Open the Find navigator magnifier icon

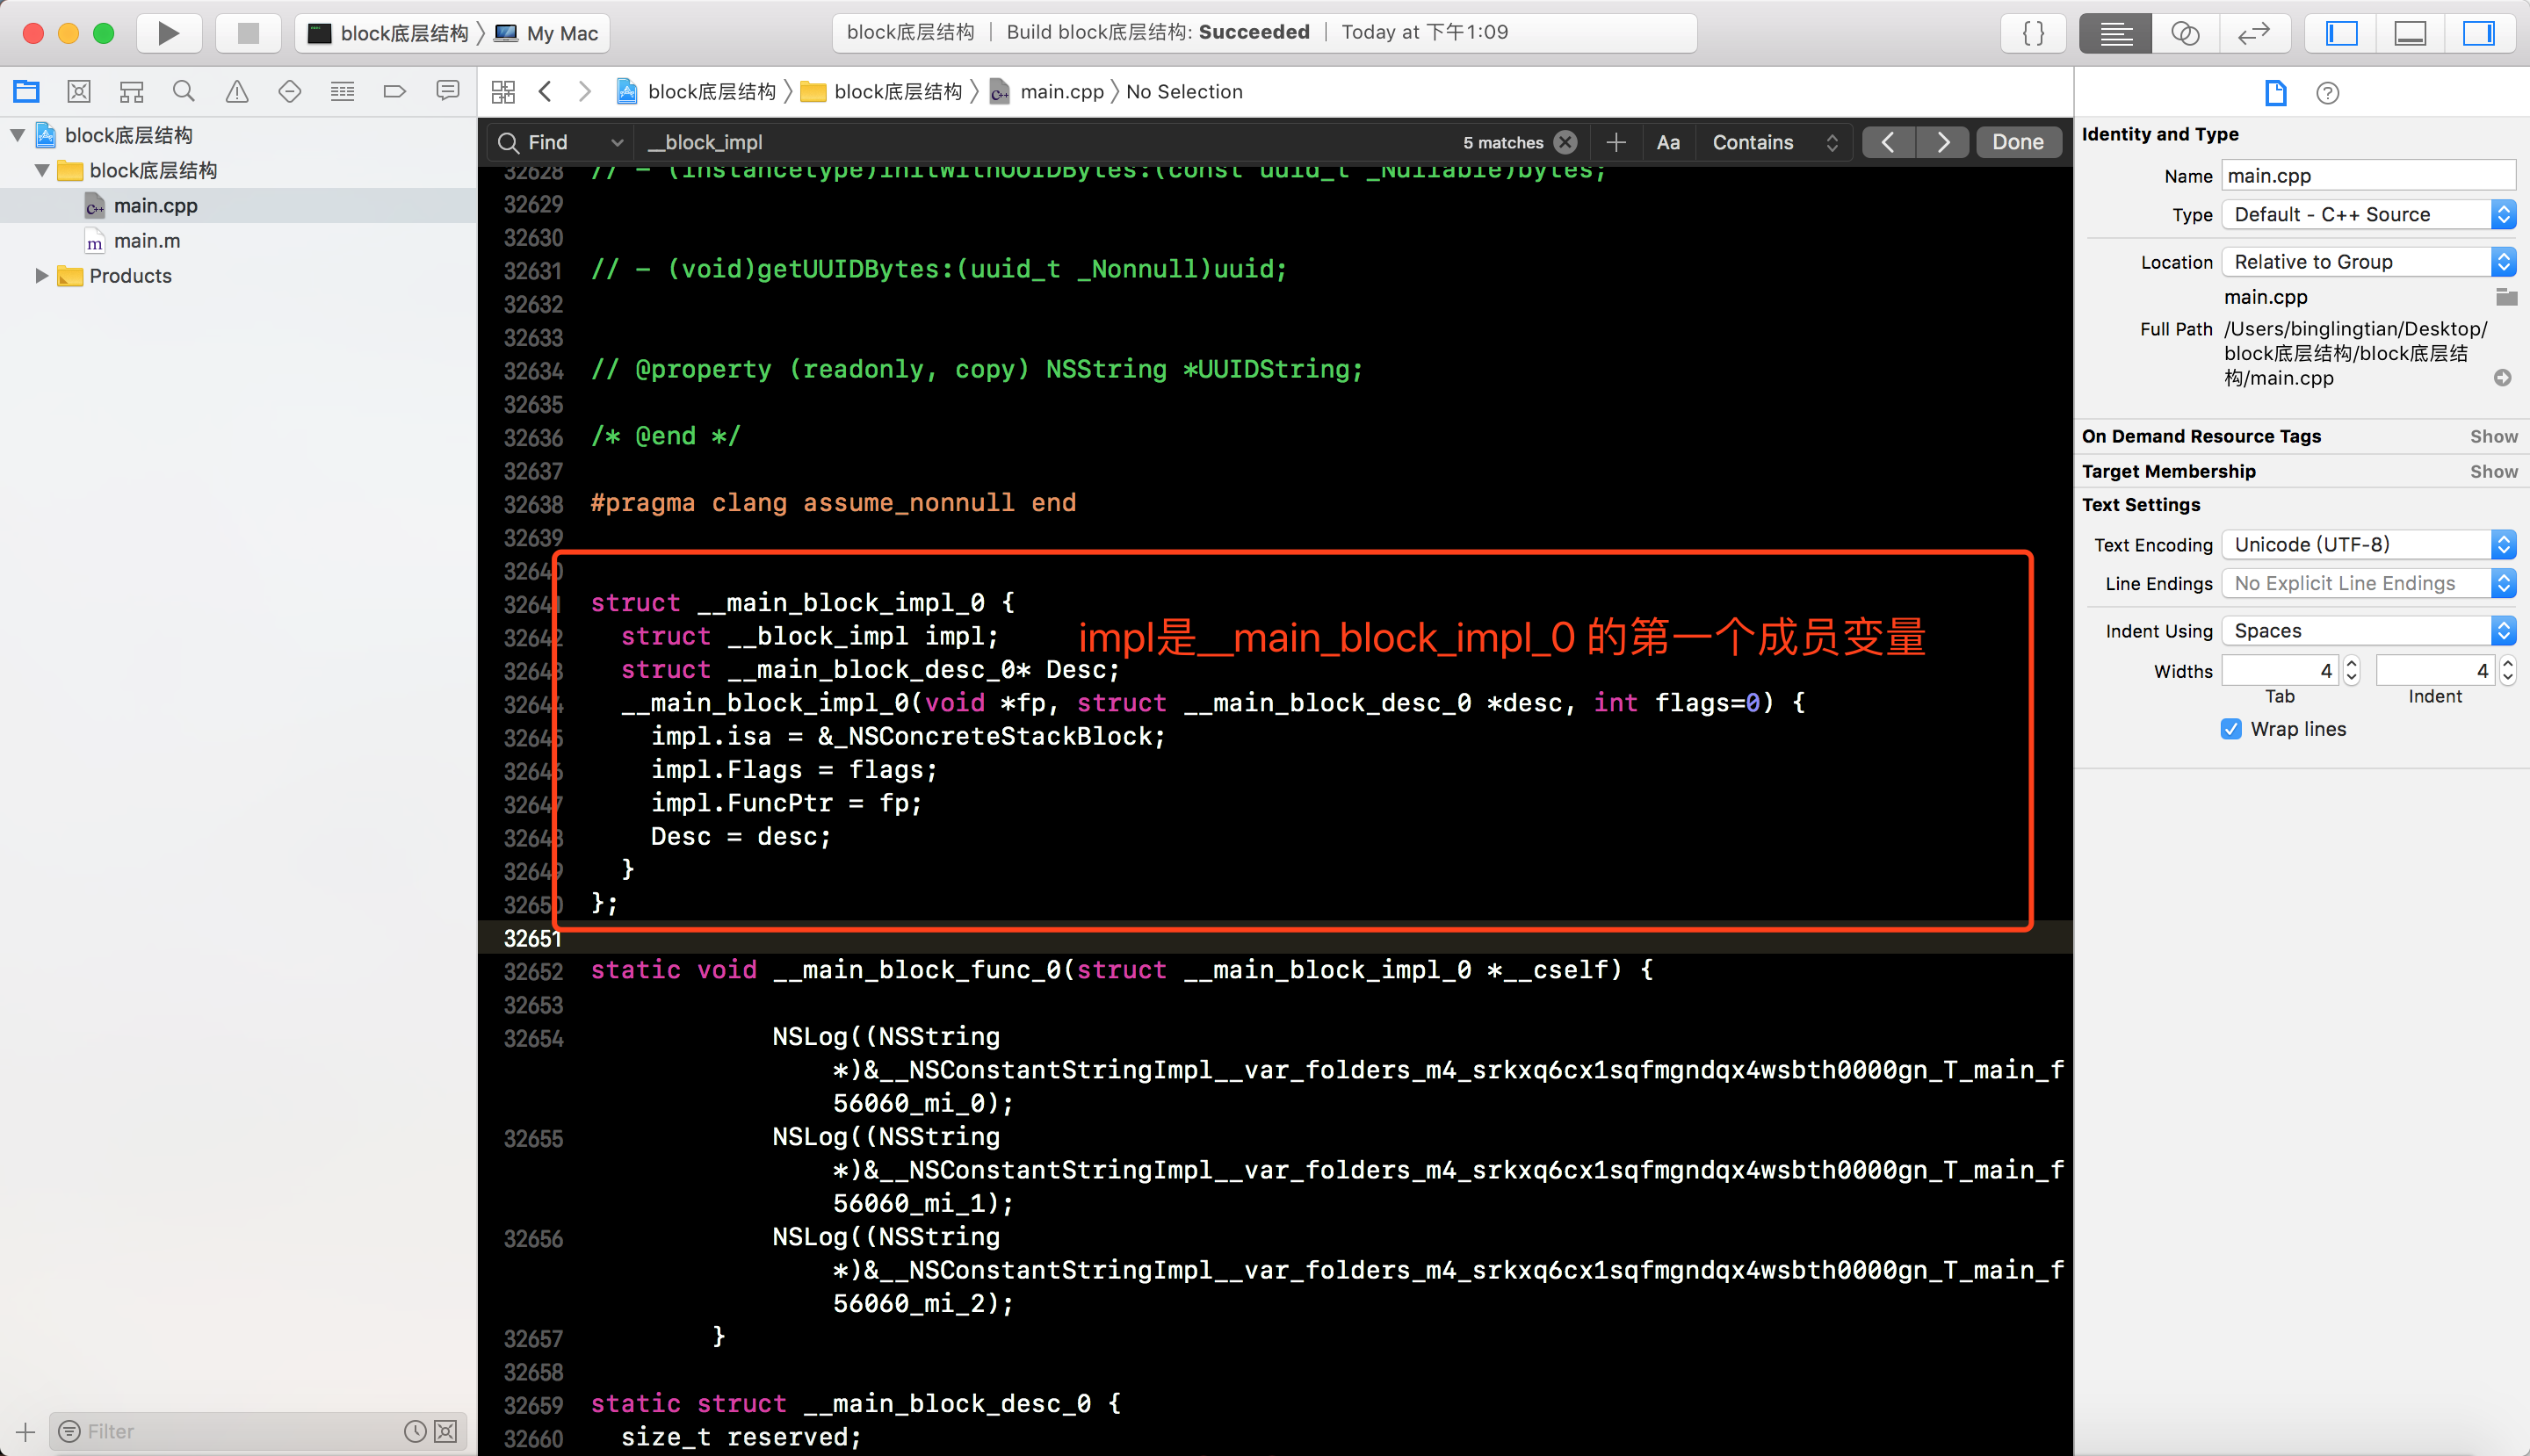(x=183, y=92)
